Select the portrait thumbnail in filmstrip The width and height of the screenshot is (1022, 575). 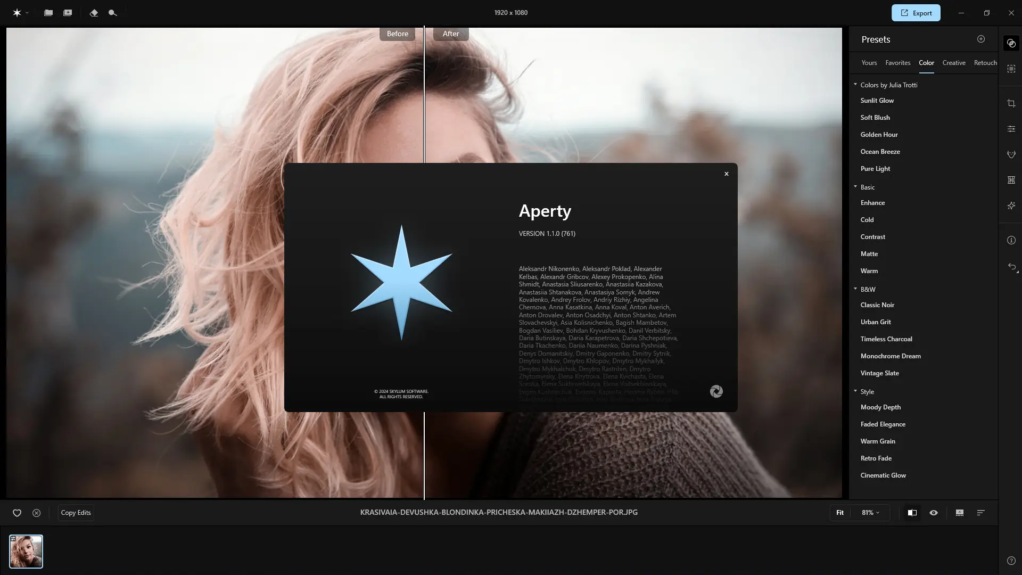click(26, 552)
